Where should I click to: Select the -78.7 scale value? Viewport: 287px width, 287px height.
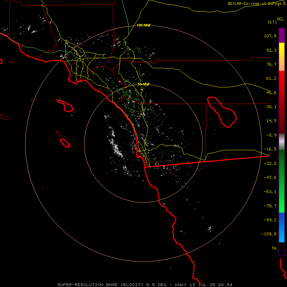click(270, 206)
